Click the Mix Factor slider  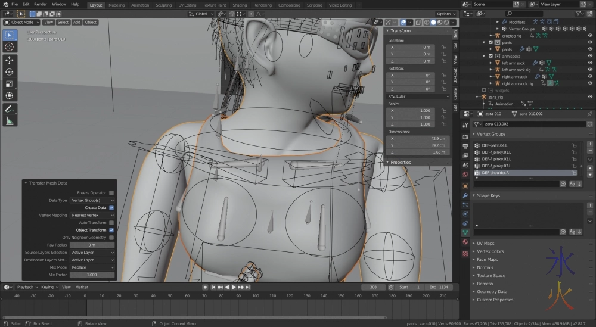point(92,275)
